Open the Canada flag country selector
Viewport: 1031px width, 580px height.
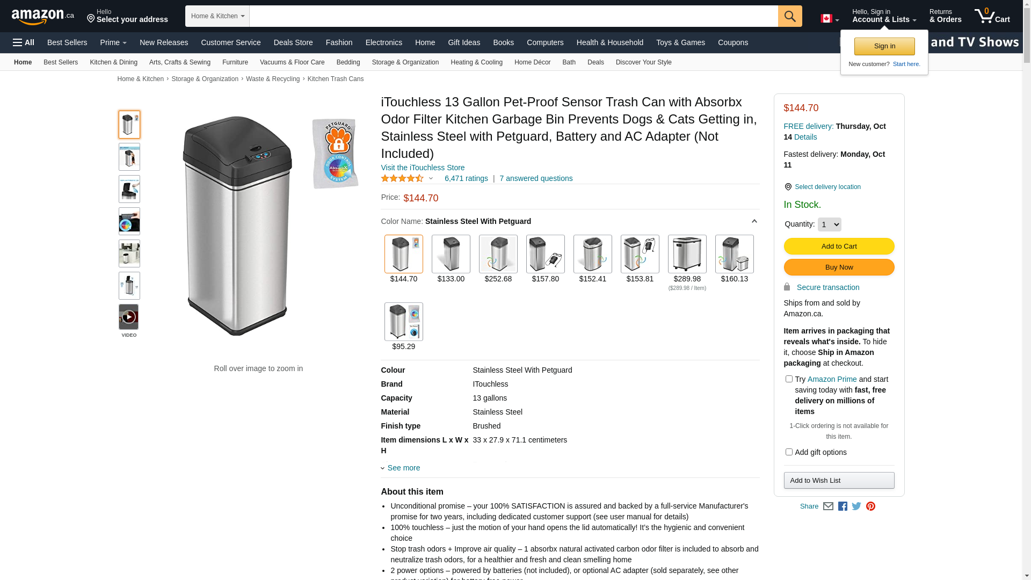[x=830, y=19]
